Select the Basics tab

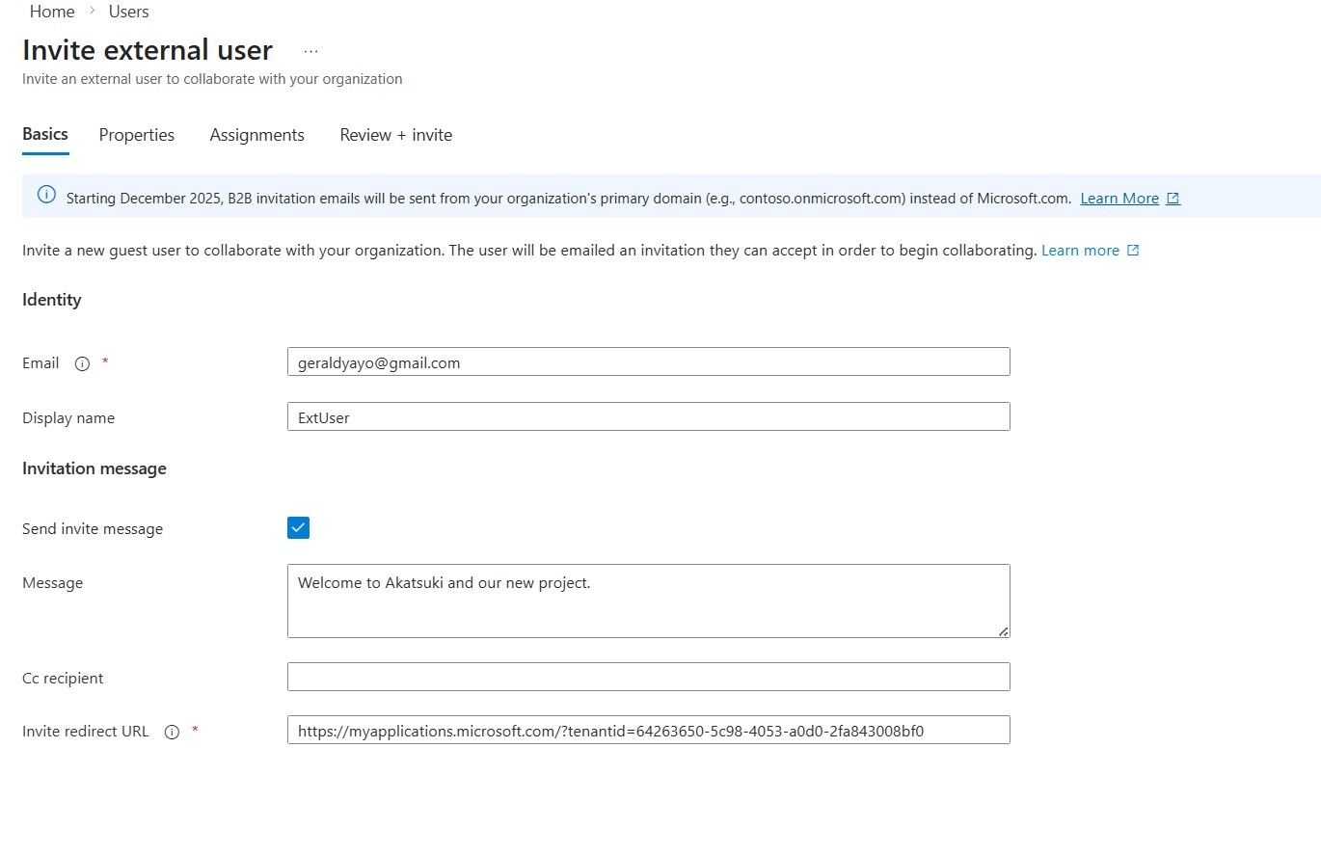(x=45, y=134)
